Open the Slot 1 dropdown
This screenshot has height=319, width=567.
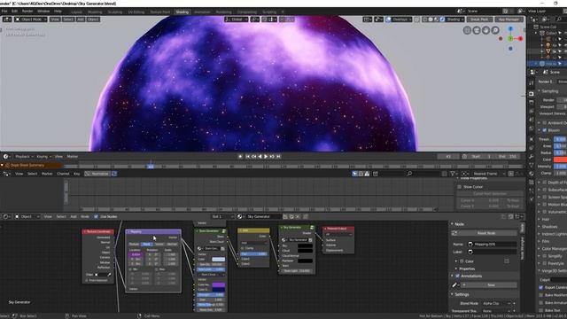coord(222,216)
